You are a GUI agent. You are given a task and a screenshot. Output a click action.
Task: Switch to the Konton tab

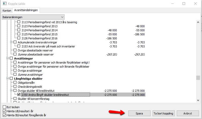point(7,11)
